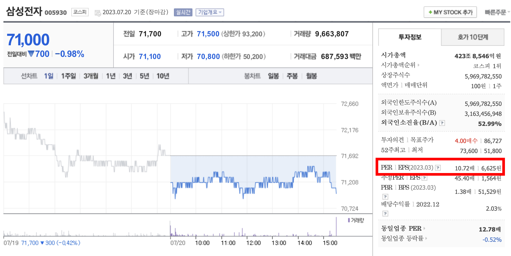The width and height of the screenshot is (511, 256).
Task: Click the 저가 value 70,800
Action: point(208,57)
